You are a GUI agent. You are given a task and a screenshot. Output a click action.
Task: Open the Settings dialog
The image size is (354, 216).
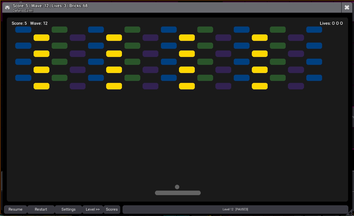68,210
